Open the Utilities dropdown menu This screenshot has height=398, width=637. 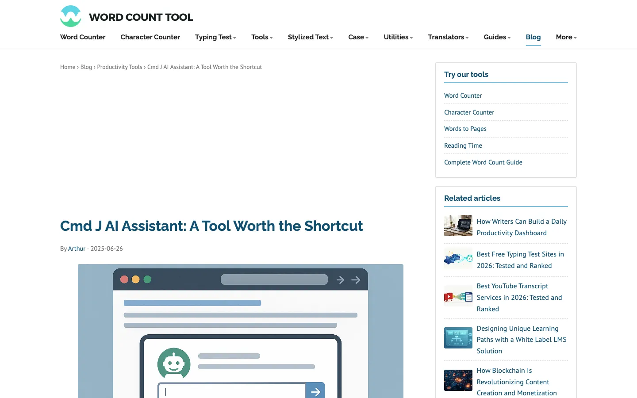[x=398, y=37]
